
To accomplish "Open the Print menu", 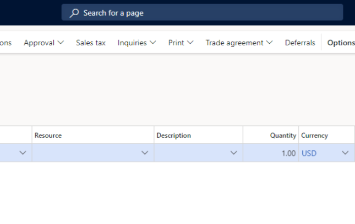I will coord(181,43).
